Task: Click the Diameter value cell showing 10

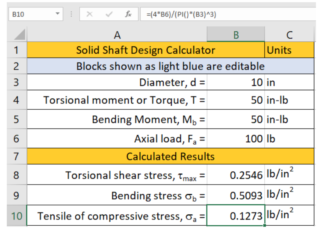Action: [x=236, y=82]
